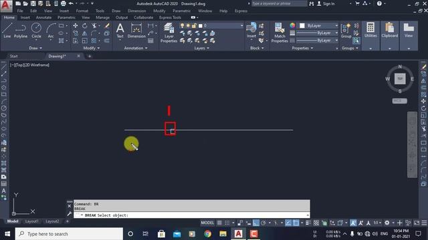Select the Polyline tool
This screenshot has width=428, height=240.
pyautogui.click(x=21, y=30)
